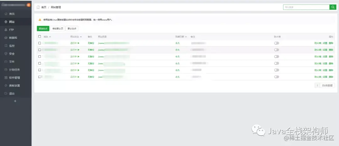This screenshot has height=146, width=339.
Task: Click 删除 action link in sixth row
Action: pyautogui.click(x=331, y=77)
